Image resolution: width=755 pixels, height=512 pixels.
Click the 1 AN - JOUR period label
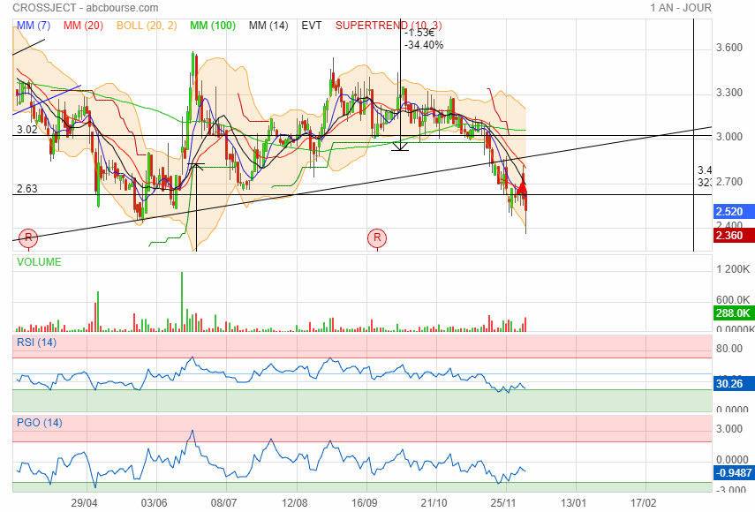(x=680, y=8)
